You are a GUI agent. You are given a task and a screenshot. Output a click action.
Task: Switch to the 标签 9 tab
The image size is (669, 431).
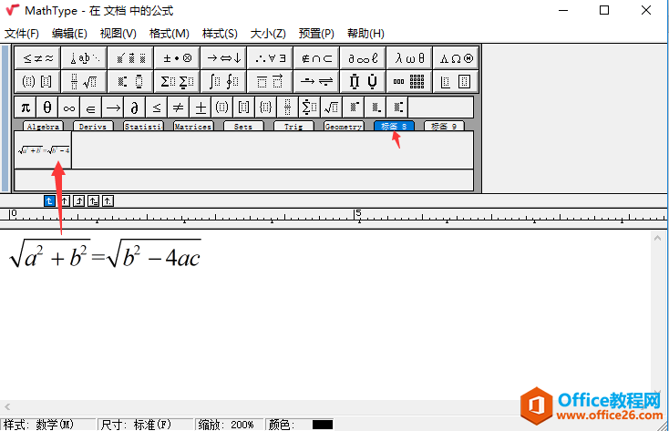444,127
